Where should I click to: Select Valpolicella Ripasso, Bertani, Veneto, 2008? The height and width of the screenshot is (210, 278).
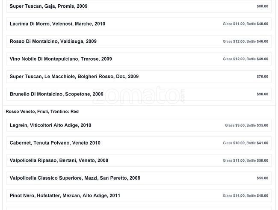tap(59, 160)
